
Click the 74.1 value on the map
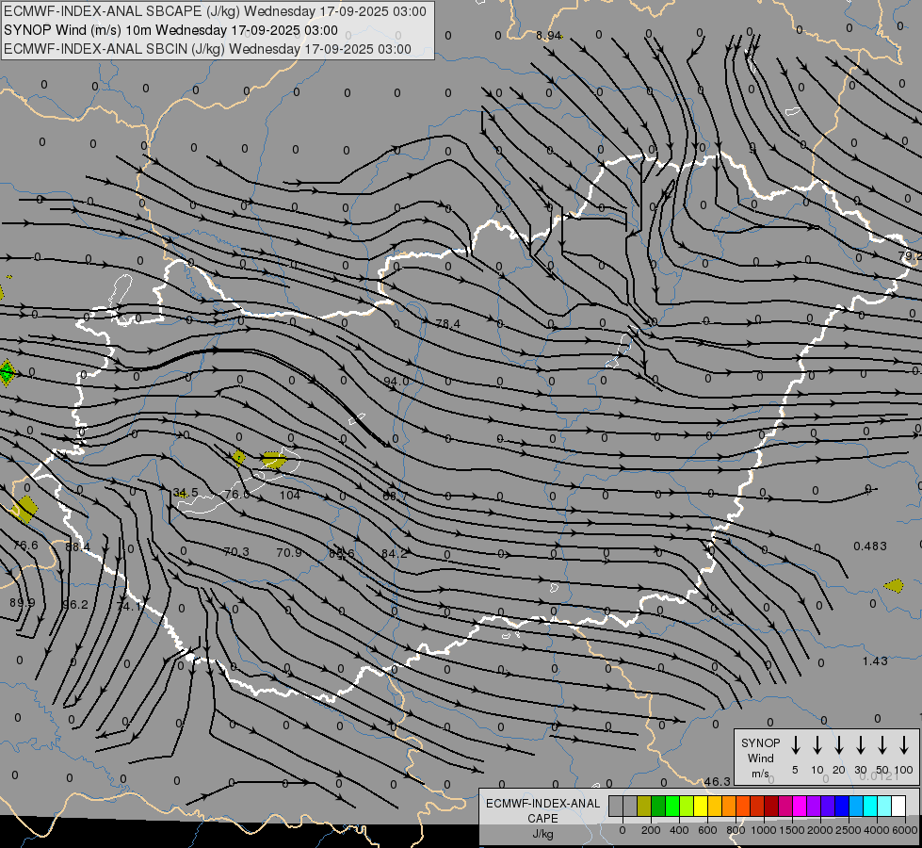point(129,606)
